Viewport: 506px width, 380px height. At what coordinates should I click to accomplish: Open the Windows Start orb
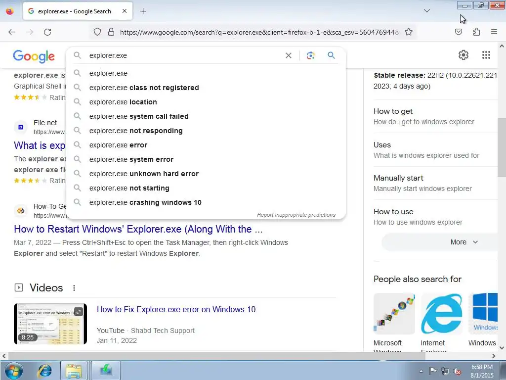(13, 370)
